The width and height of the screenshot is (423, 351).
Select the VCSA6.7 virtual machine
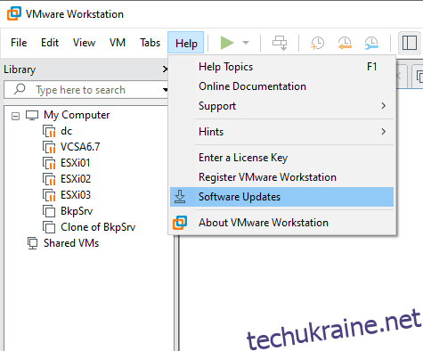pyautogui.click(x=80, y=147)
